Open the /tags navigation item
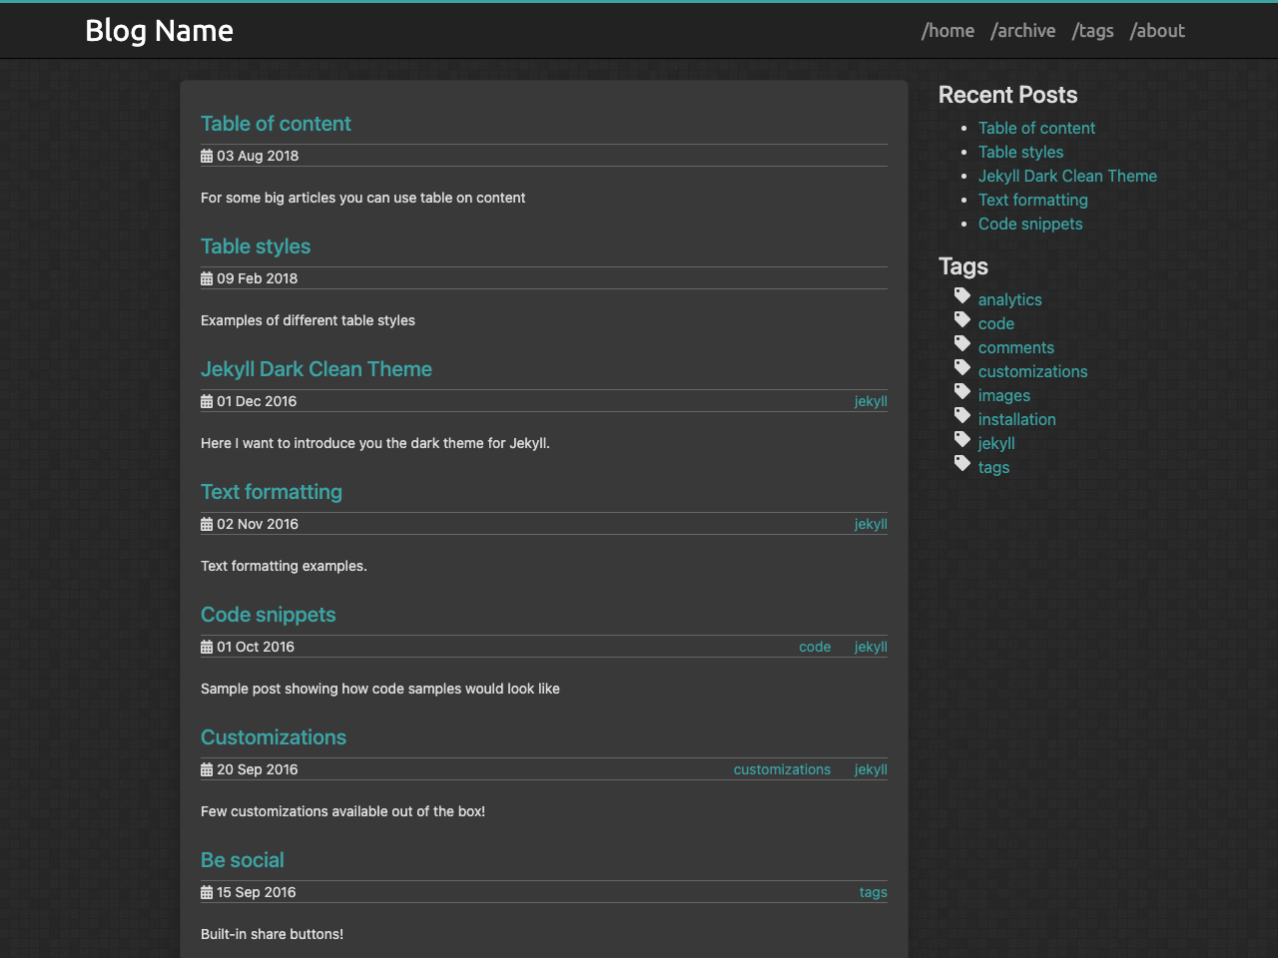Image resolution: width=1278 pixels, height=958 pixels. coord(1092,31)
